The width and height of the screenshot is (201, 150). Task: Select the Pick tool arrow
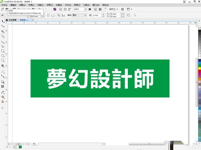(2, 21)
